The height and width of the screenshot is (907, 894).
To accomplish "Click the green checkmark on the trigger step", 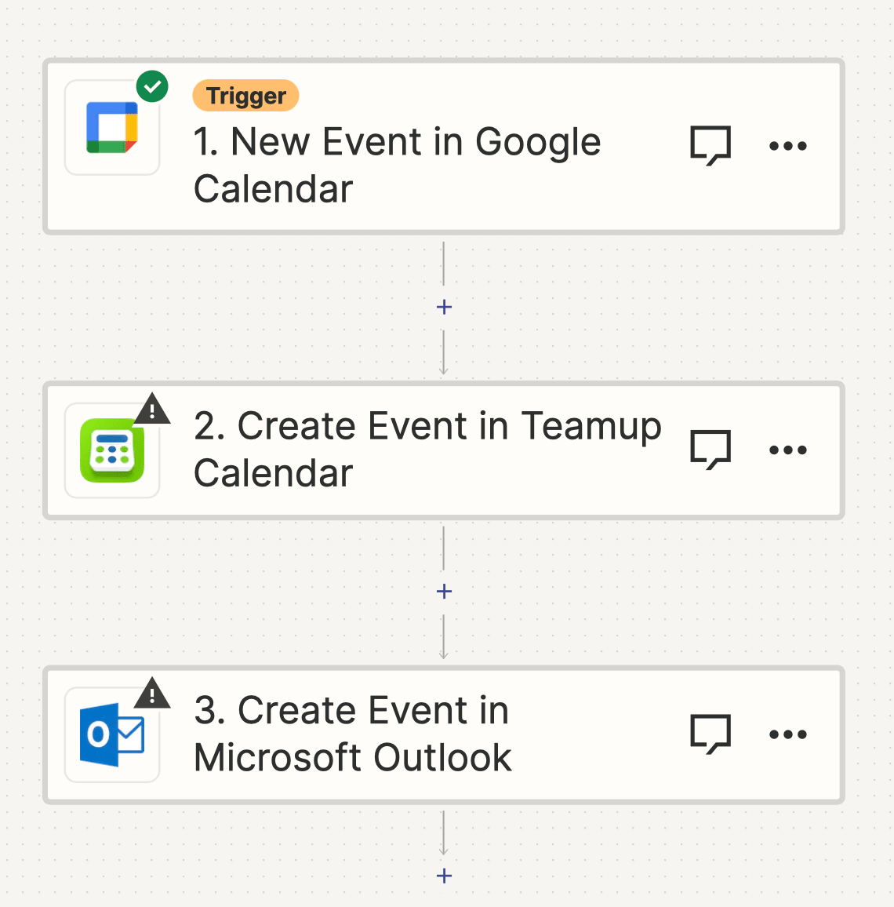I will point(152,86).
